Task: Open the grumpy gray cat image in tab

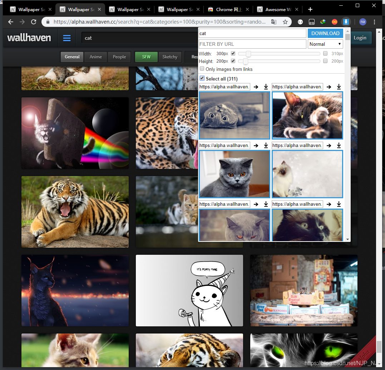Action: click(x=256, y=204)
